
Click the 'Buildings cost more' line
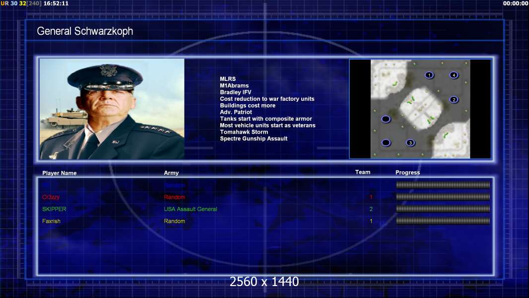click(x=248, y=105)
